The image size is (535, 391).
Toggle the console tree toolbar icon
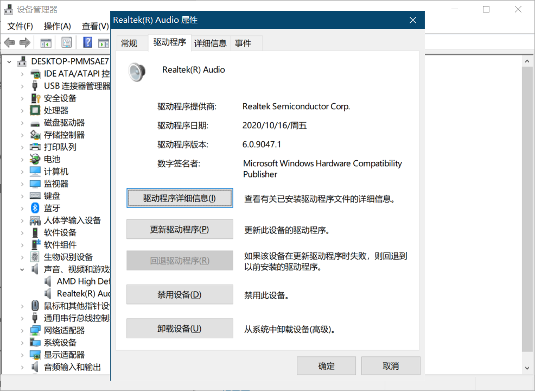pyautogui.click(x=46, y=43)
